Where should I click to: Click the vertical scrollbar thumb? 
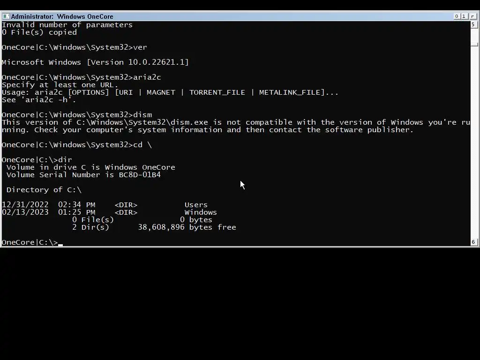(474, 45)
